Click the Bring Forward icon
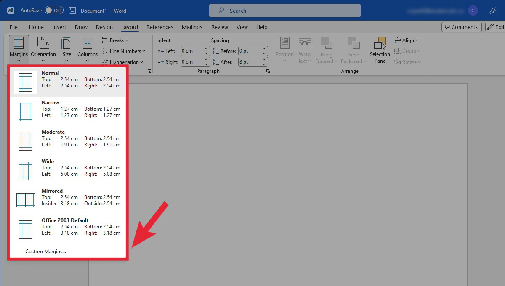505x286 pixels. 327,49
